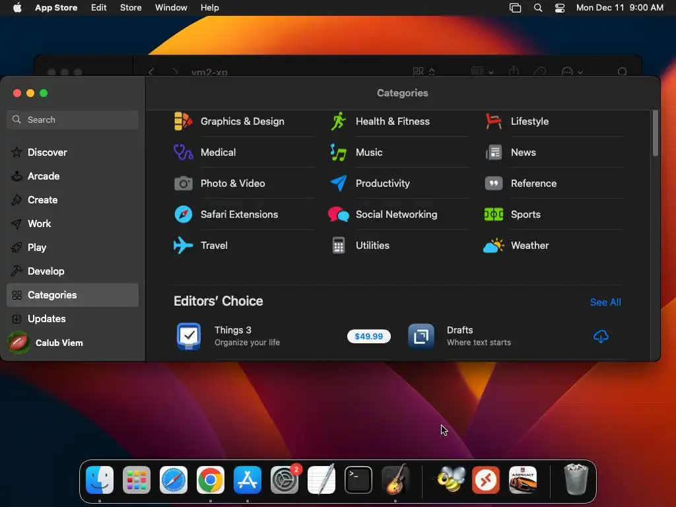Click the Photo & Video camera icon
This screenshot has width=676, height=507.
tap(184, 184)
